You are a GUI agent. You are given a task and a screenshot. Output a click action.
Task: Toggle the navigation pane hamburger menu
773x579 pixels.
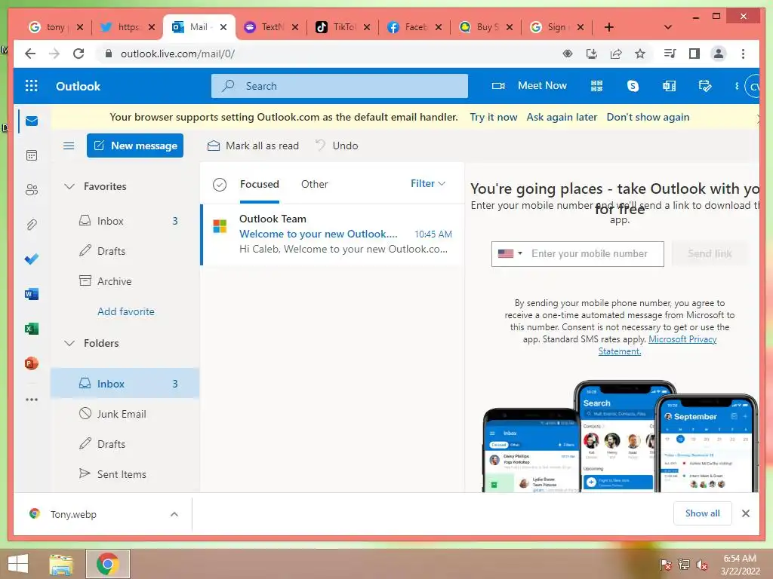(x=69, y=146)
